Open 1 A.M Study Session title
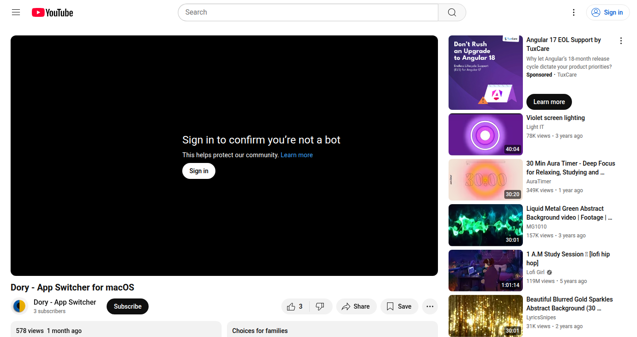The image size is (637, 337). [x=568, y=259]
